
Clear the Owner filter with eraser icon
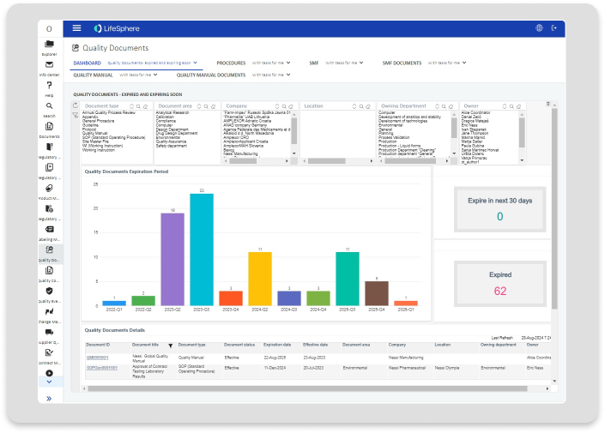click(517, 106)
